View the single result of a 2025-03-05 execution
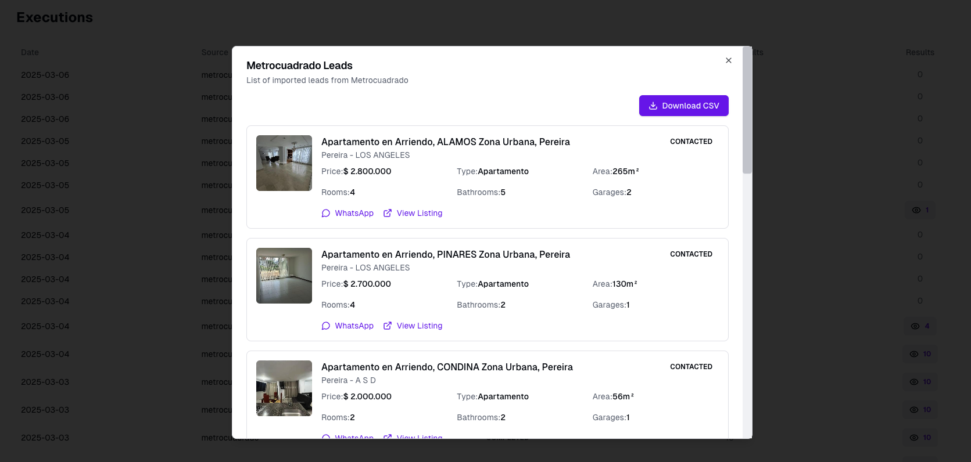The width and height of the screenshot is (971, 462). tap(920, 210)
